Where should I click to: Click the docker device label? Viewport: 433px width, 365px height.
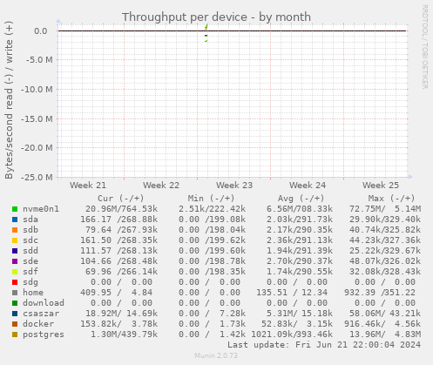[38, 324]
